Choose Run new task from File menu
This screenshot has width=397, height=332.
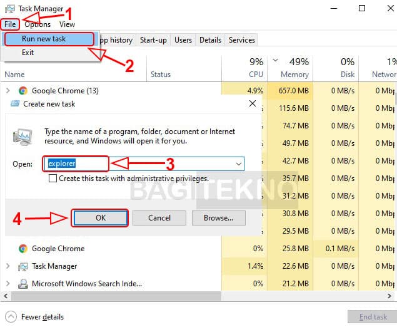click(49, 39)
